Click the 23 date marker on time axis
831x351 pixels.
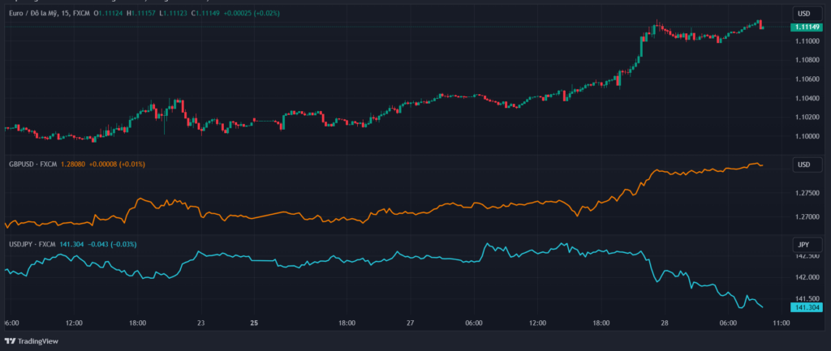point(200,323)
